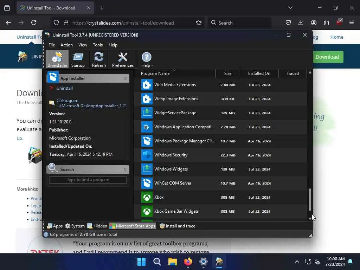Click the scroll-down arrow of program list
This screenshot has width=360, height=270.
pyautogui.click(x=310, y=219)
